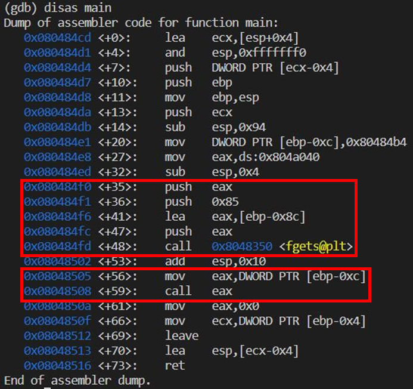Click address 0x080484da
This screenshot has height=389, width=413.
[x=57, y=112]
